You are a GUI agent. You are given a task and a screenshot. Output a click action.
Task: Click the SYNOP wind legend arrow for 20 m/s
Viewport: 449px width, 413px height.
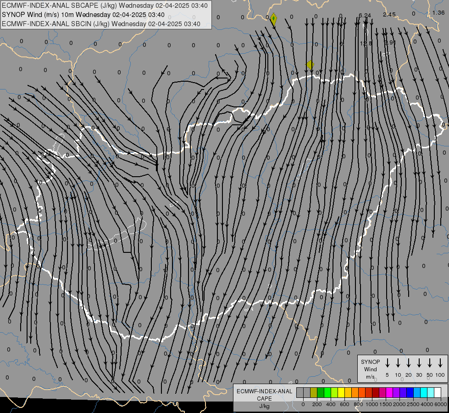tap(409, 363)
